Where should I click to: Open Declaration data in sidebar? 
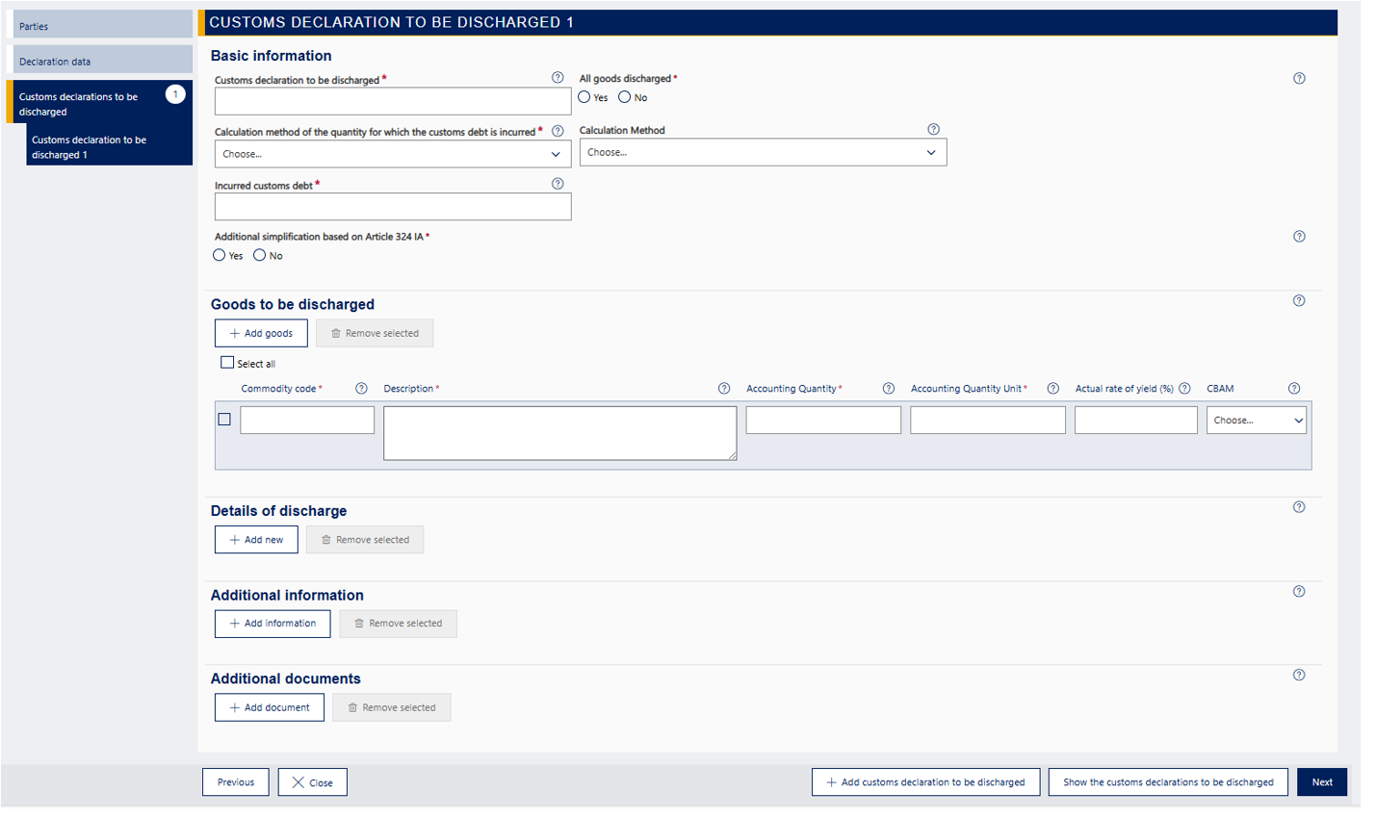click(x=100, y=61)
